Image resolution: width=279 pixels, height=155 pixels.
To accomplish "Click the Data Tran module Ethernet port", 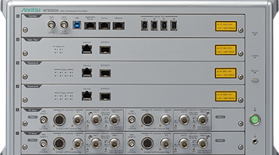I will point(87,50).
